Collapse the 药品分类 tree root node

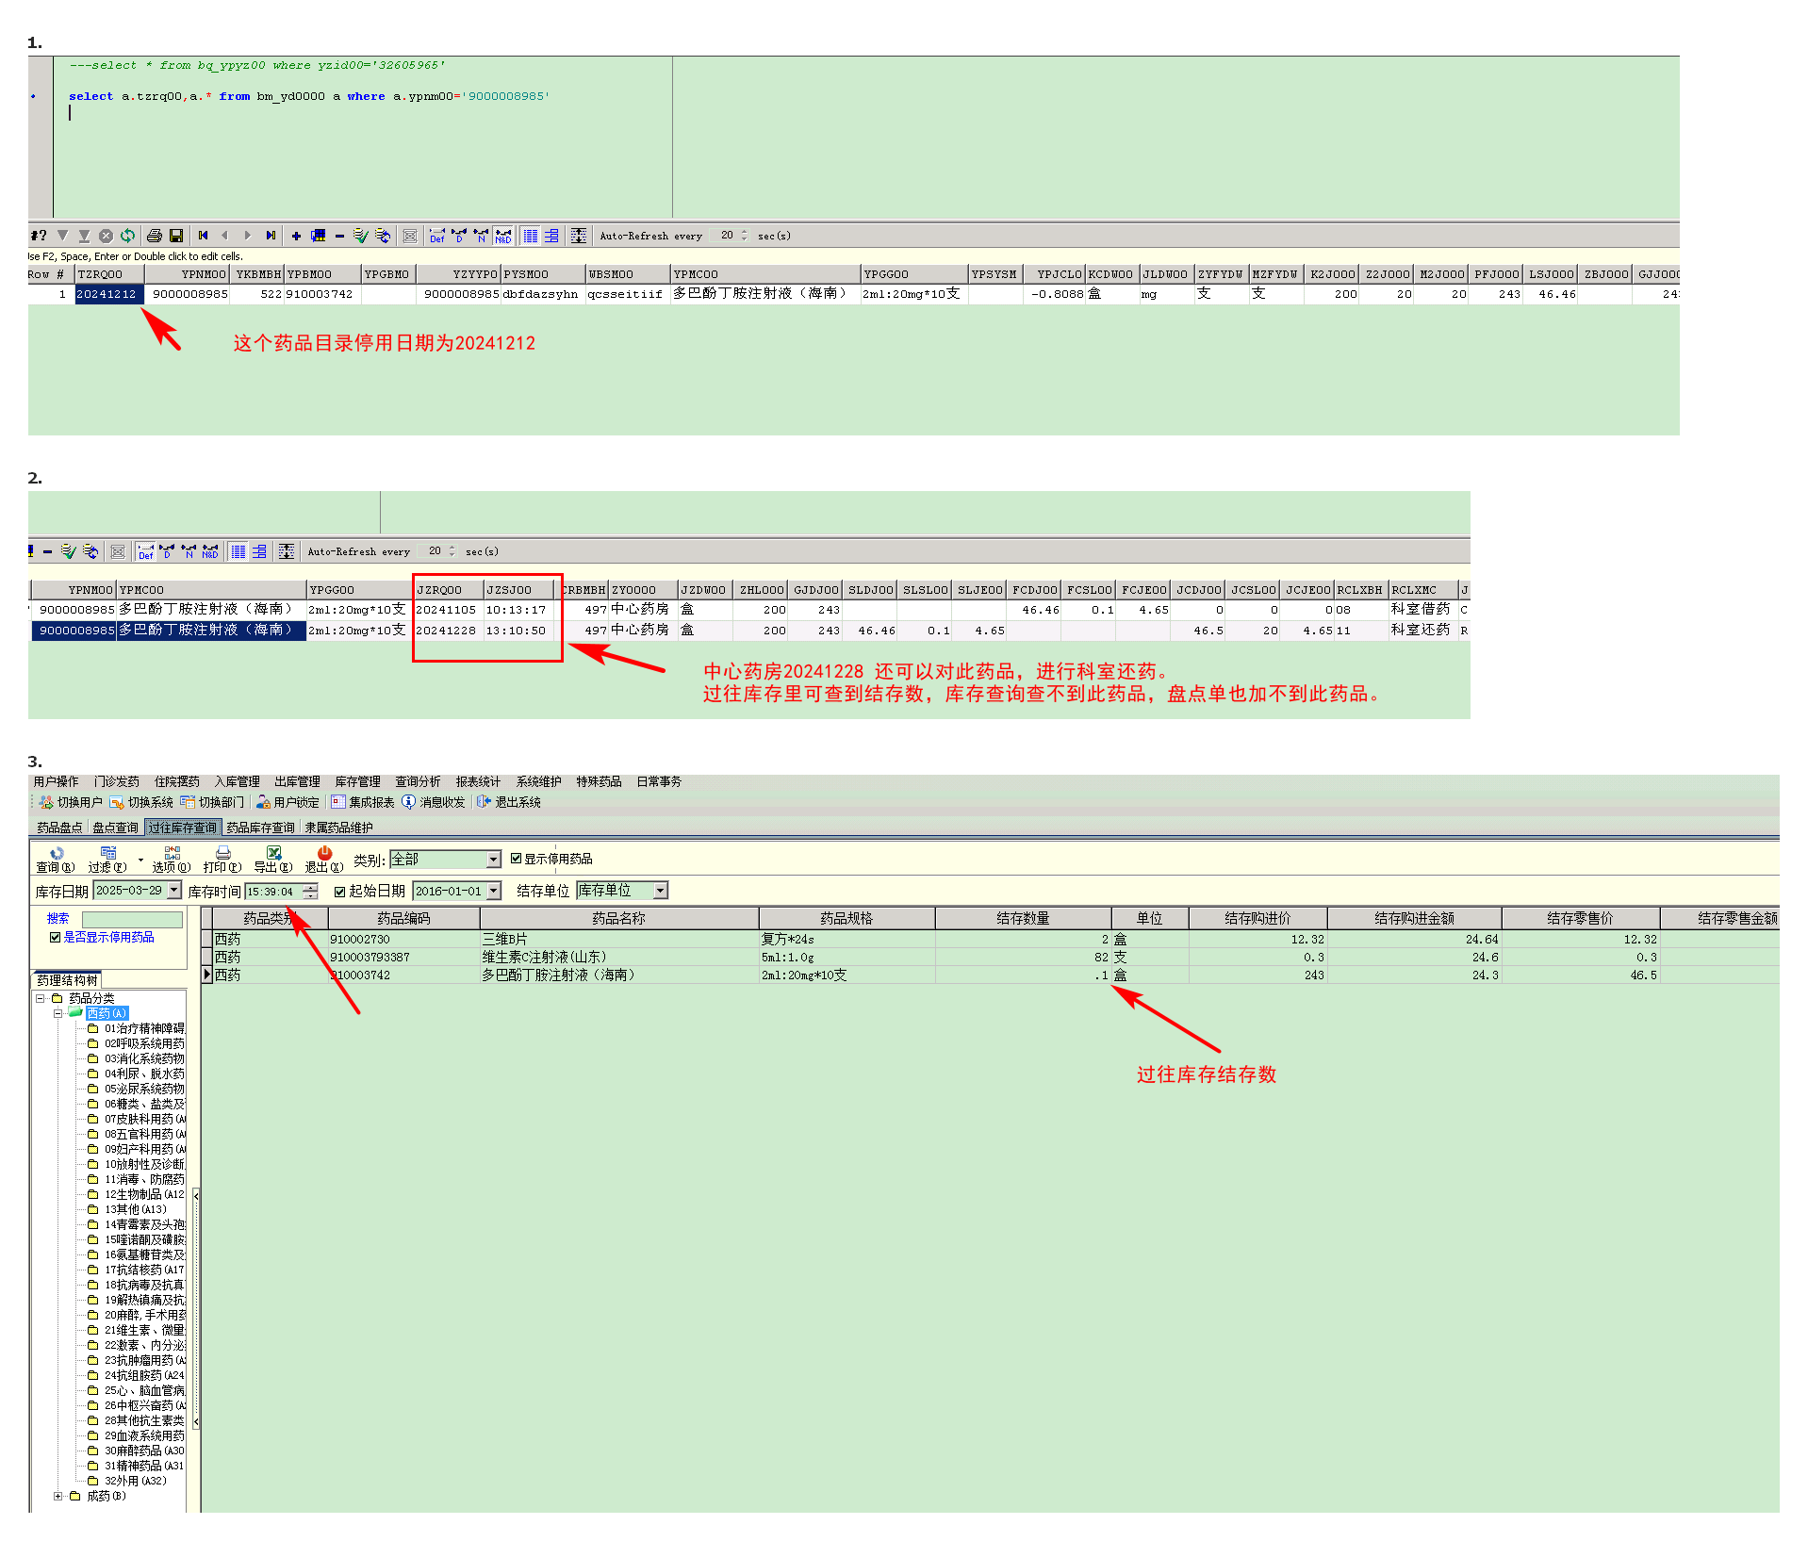[41, 998]
